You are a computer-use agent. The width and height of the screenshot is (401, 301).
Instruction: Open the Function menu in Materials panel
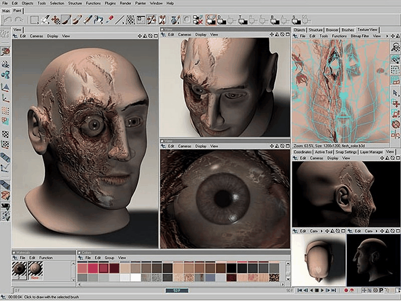46,258
